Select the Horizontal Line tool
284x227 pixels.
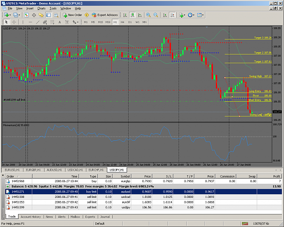tap(30, 22)
